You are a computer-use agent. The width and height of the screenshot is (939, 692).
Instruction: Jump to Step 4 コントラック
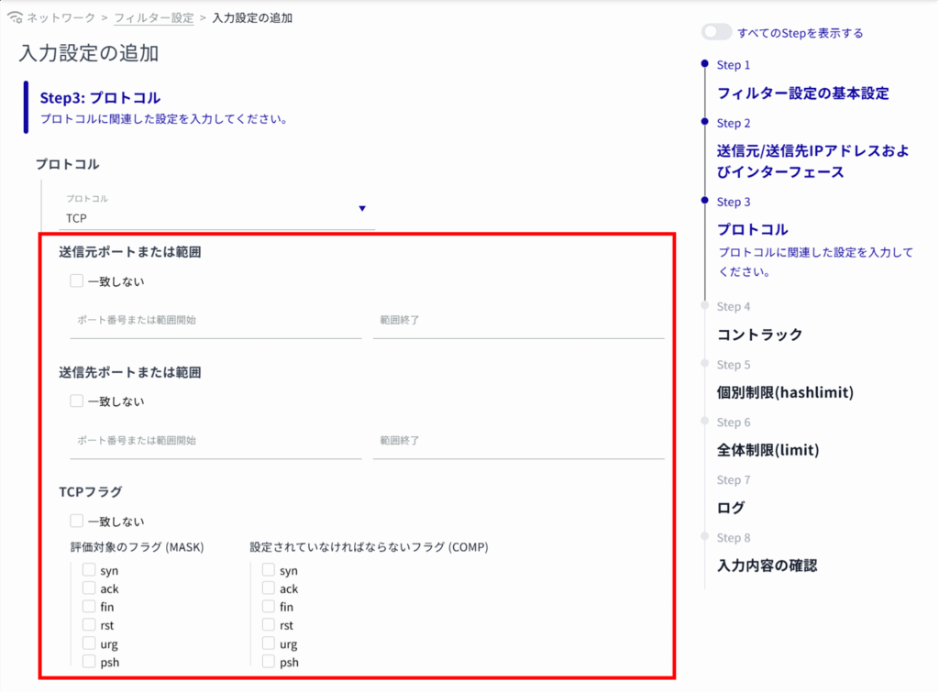pos(759,335)
